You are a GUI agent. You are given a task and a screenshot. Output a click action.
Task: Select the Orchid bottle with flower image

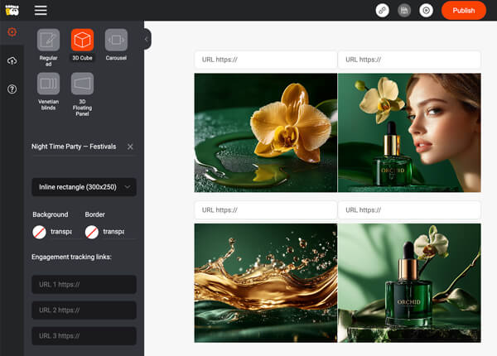coord(409,283)
